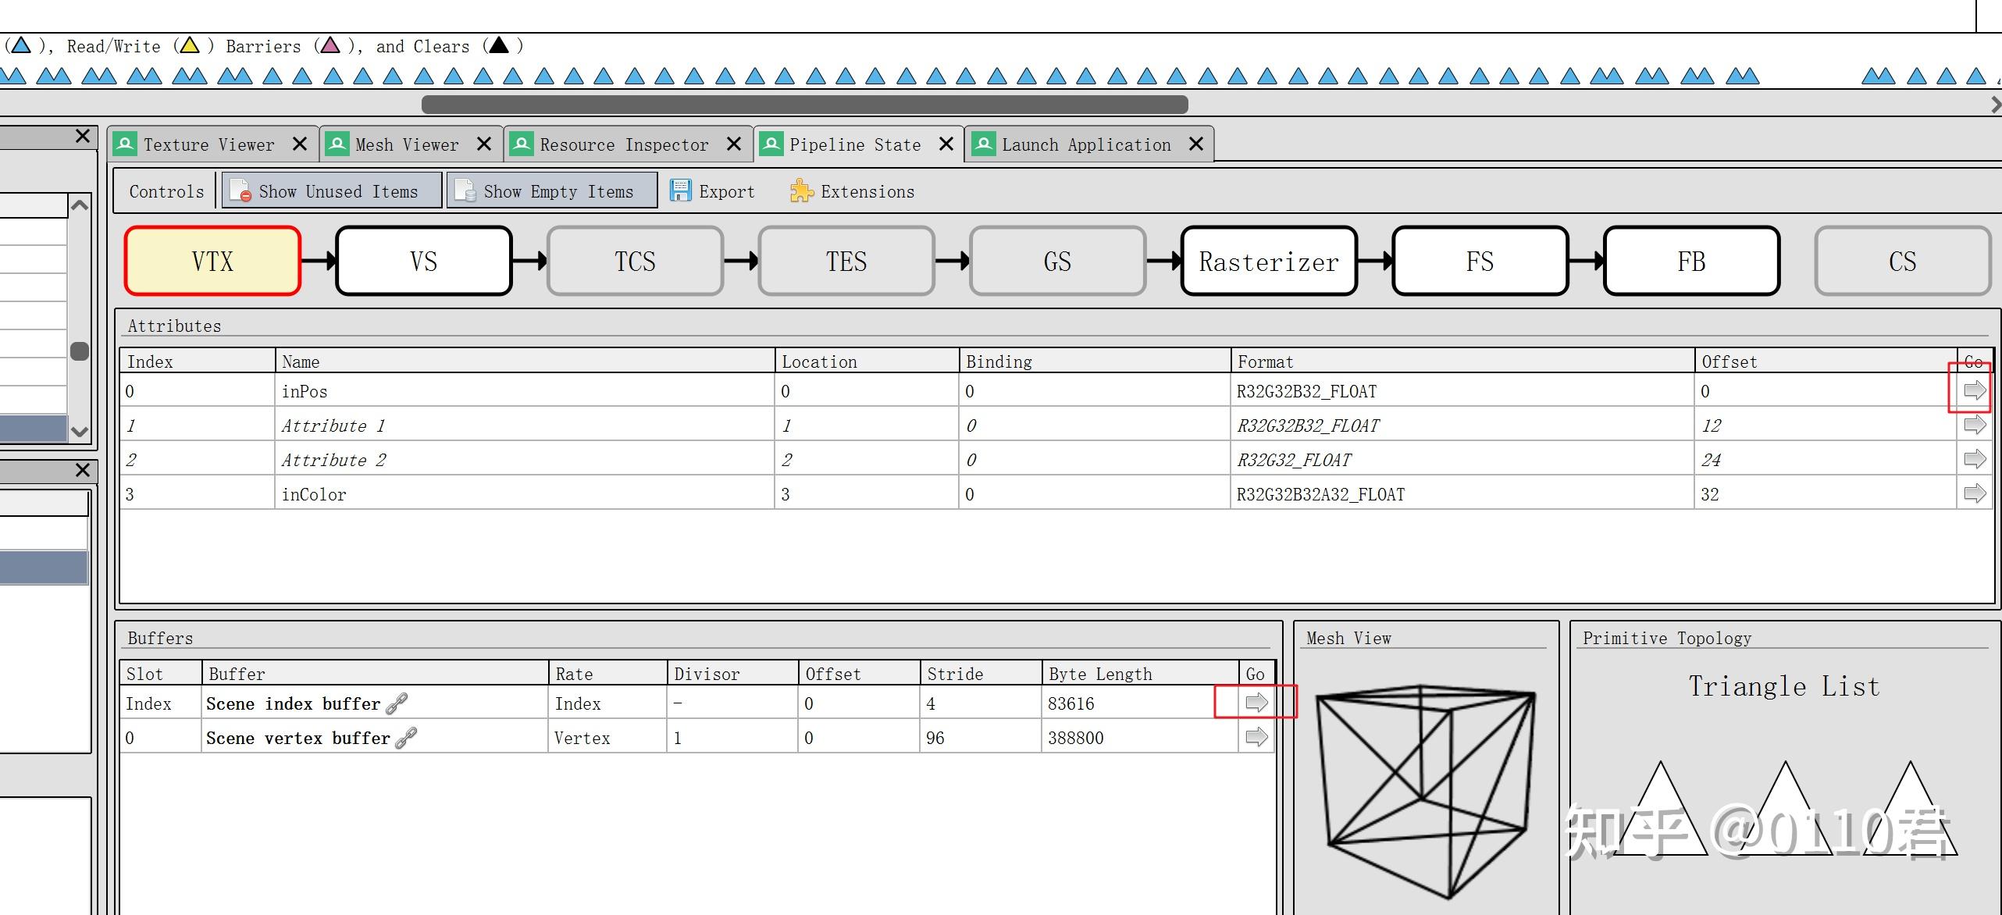Screen dimensions: 2002x915
Task: Click the Mesh View cube preview
Action: point(1426,789)
